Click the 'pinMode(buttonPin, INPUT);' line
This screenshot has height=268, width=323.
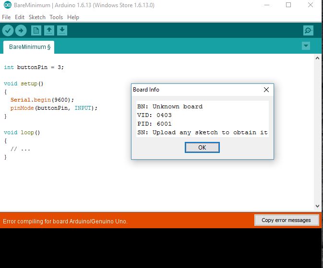point(54,108)
